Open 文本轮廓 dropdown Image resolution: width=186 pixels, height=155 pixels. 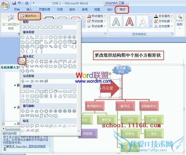pos(163,21)
